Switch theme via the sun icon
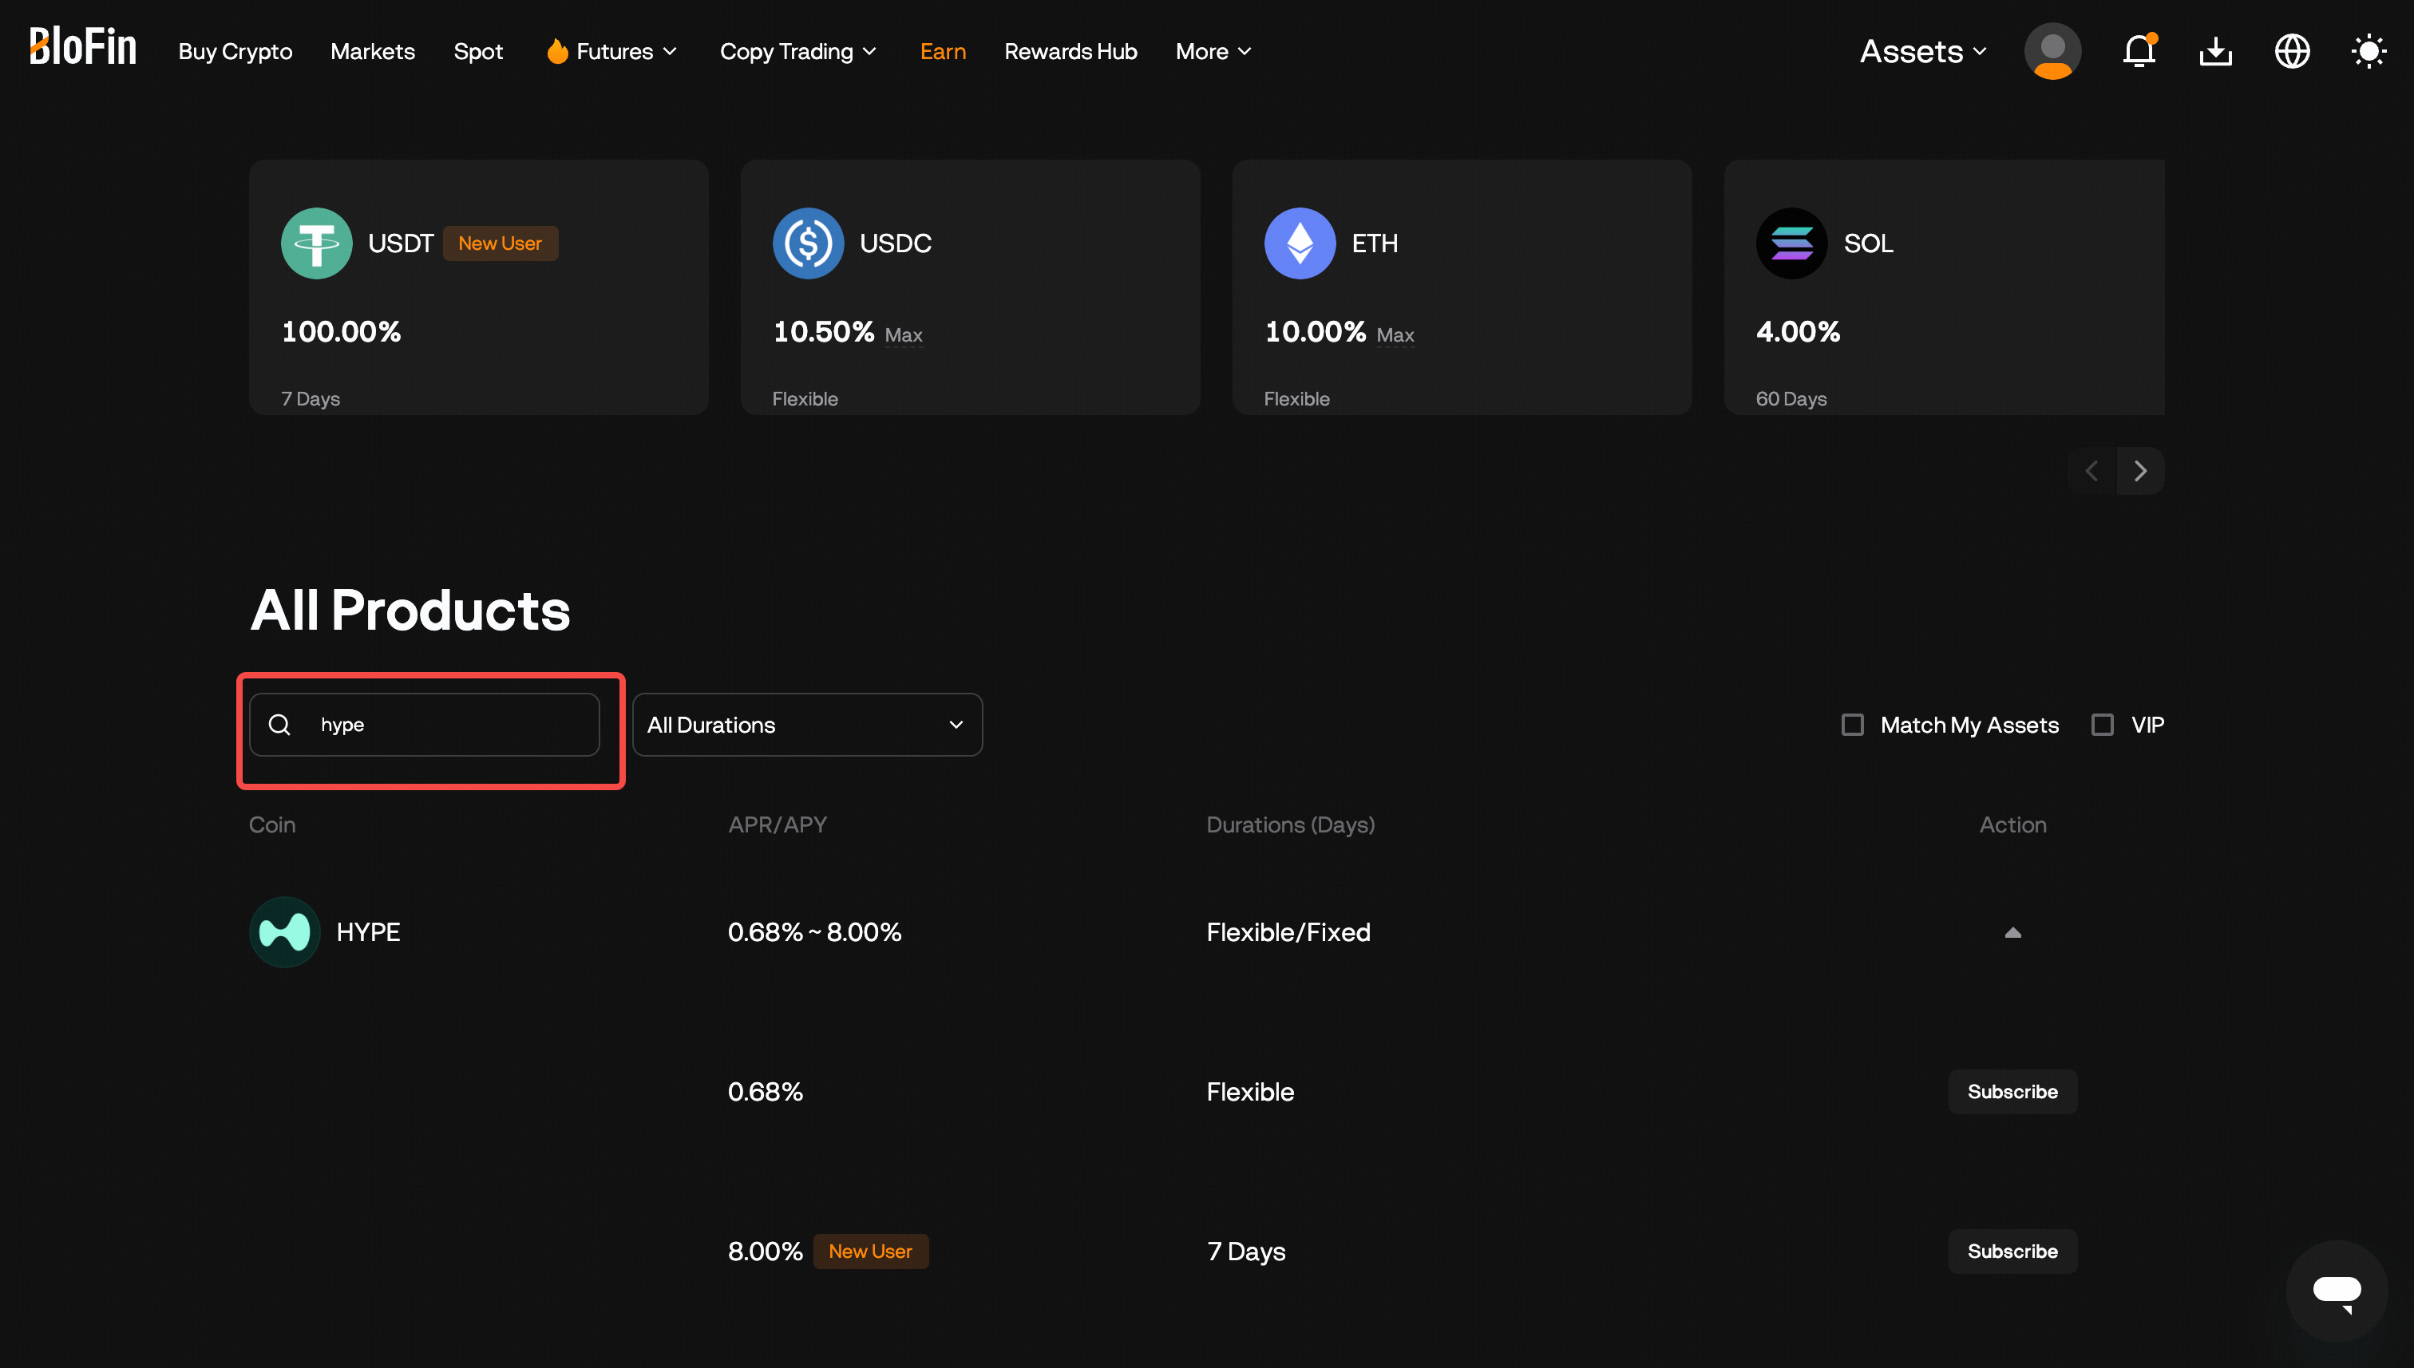Screen dimensions: 2414x1368 2370,52
